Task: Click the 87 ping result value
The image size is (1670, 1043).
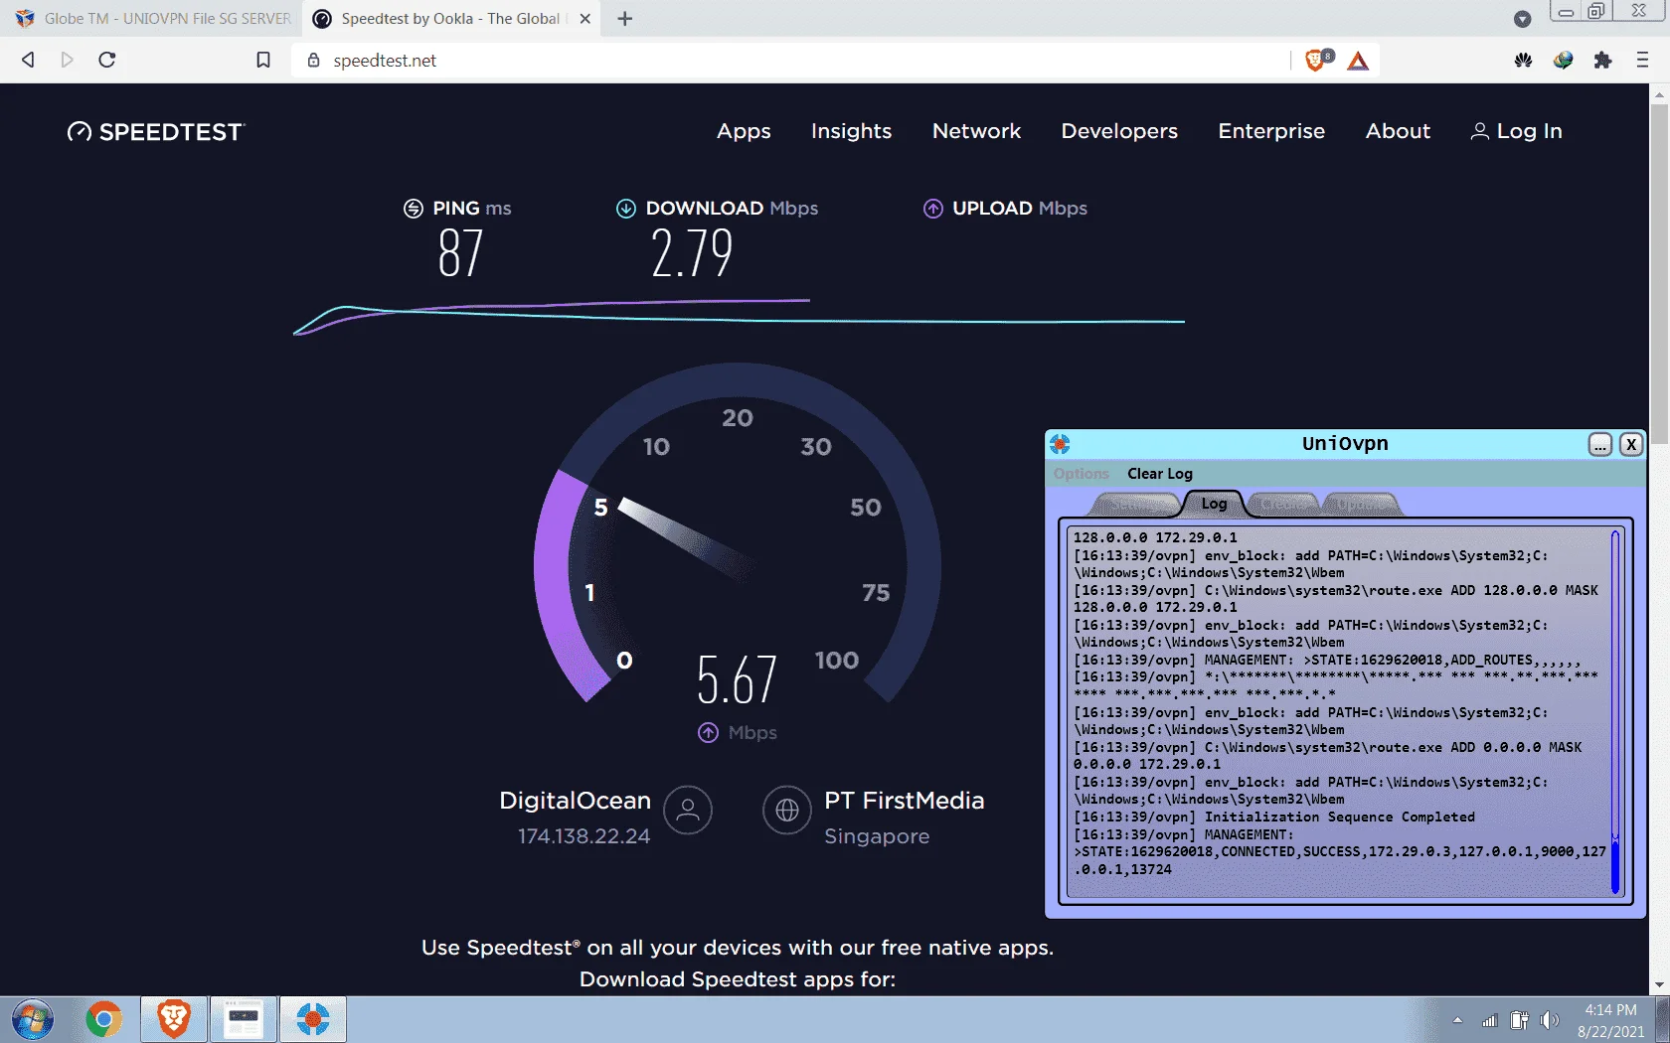Action: point(460,252)
